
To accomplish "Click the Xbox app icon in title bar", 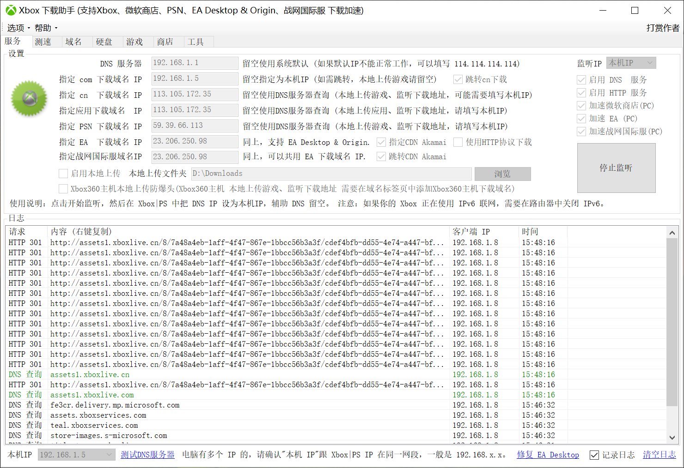I will coord(11,10).
